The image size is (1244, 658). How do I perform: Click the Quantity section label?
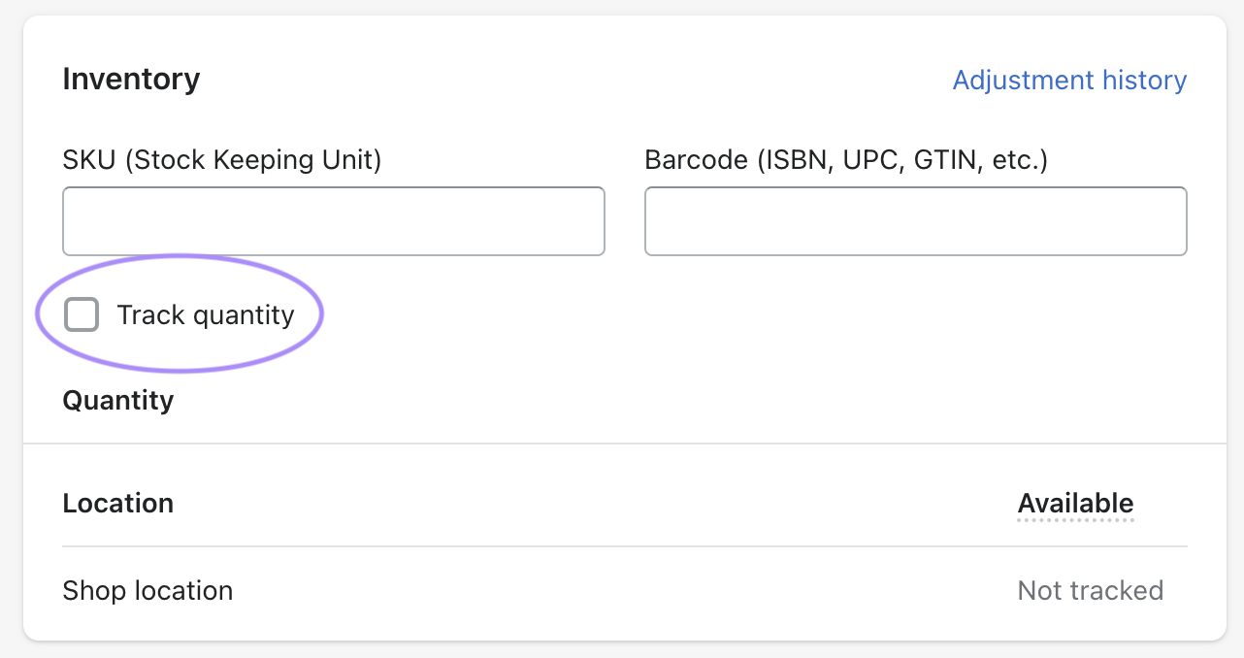click(x=117, y=400)
